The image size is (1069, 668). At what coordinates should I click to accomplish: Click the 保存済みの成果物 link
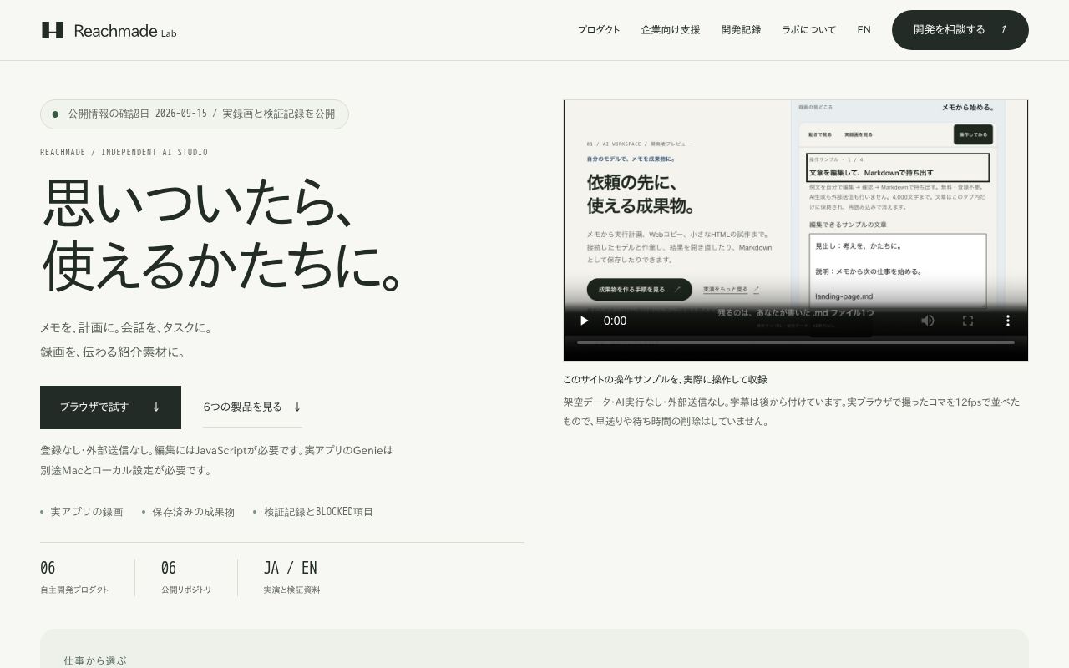coord(193,512)
